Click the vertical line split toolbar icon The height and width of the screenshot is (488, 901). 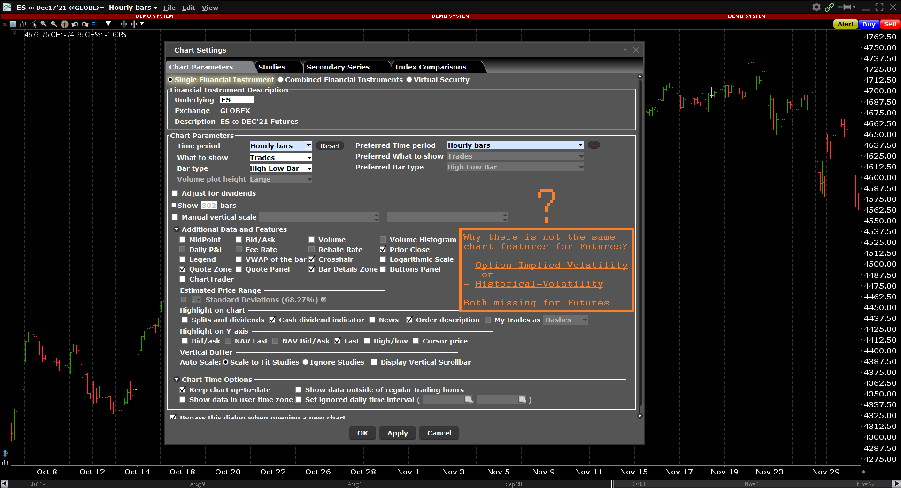point(134,23)
